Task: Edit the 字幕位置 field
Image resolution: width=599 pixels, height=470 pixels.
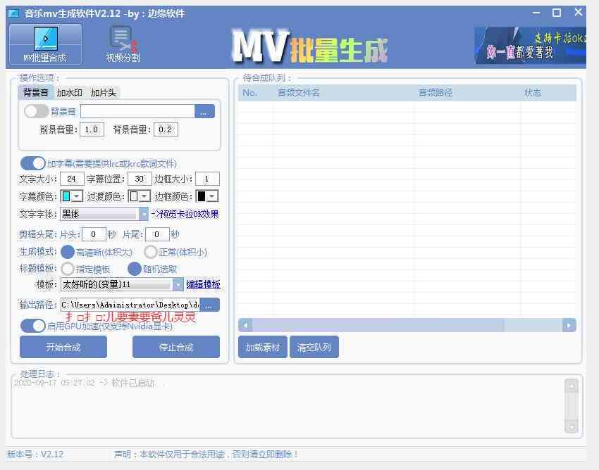Action: pyautogui.click(x=140, y=179)
